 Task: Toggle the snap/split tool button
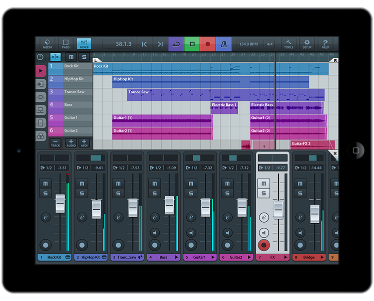(x=56, y=57)
